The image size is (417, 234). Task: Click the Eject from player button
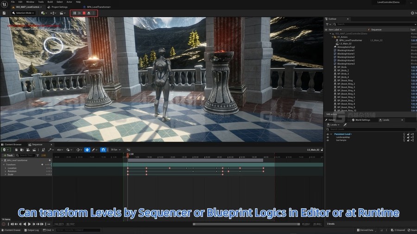tap(88, 13)
